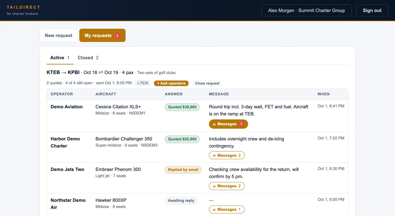Click the Quoted $52,900 badge
395x216 pixels.
(x=182, y=139)
